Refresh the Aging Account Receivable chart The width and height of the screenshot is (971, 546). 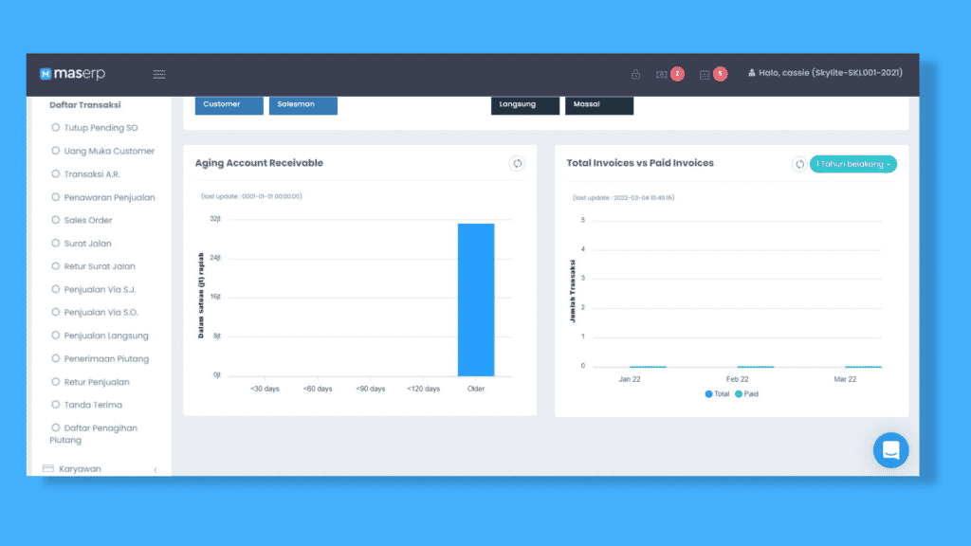point(517,163)
